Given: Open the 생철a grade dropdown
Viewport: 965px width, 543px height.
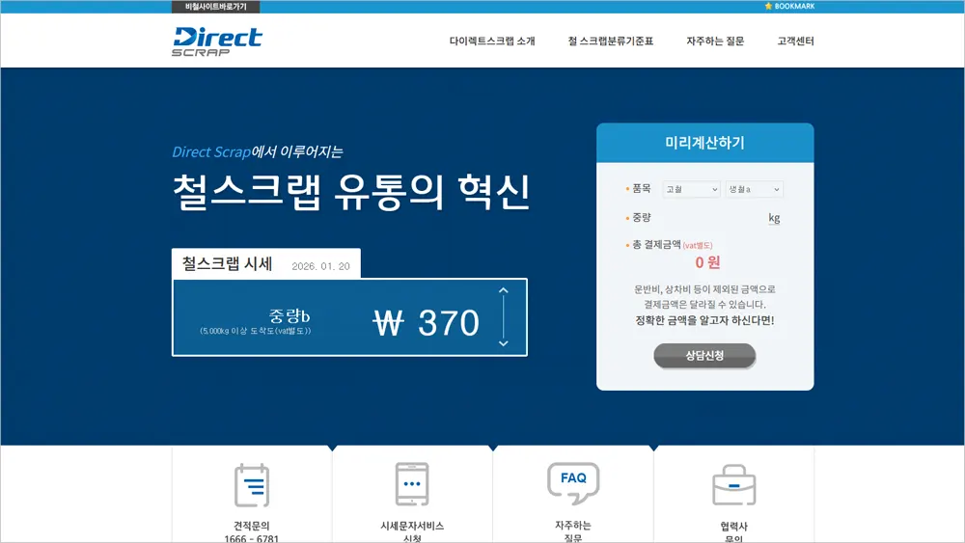Looking at the screenshot, I should pos(754,190).
